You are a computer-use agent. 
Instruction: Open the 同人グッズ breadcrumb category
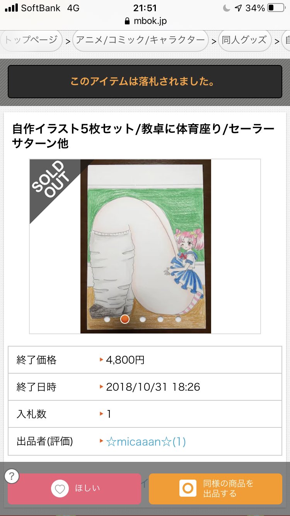244,40
